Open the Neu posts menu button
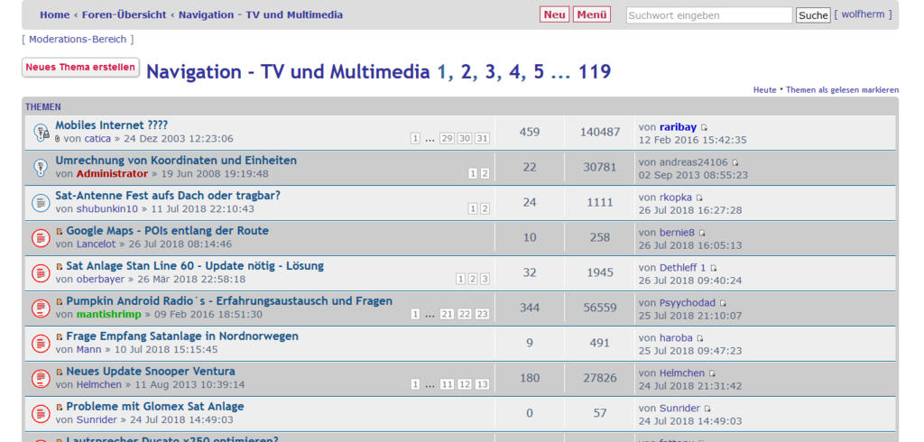The height and width of the screenshot is (442, 924). (554, 14)
